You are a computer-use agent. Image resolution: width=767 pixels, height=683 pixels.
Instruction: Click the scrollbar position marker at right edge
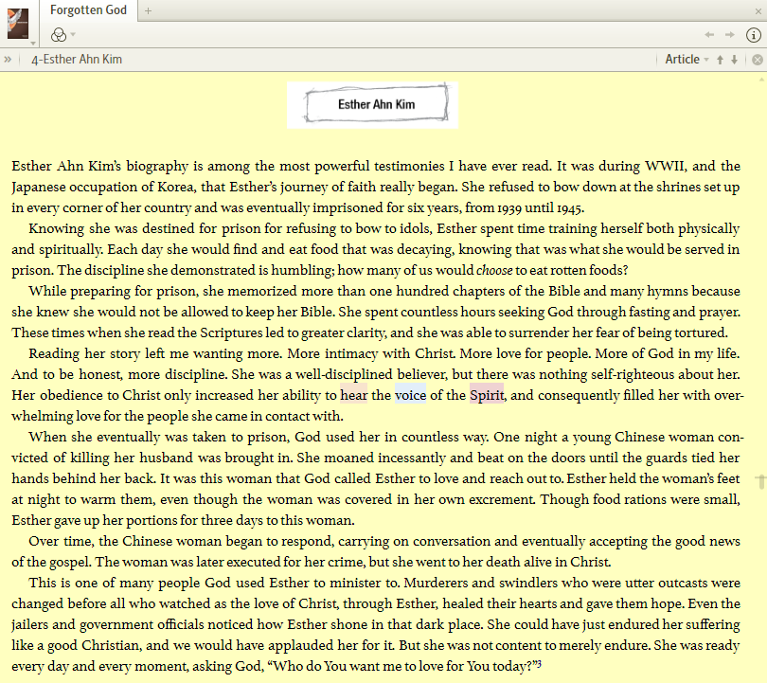[761, 480]
